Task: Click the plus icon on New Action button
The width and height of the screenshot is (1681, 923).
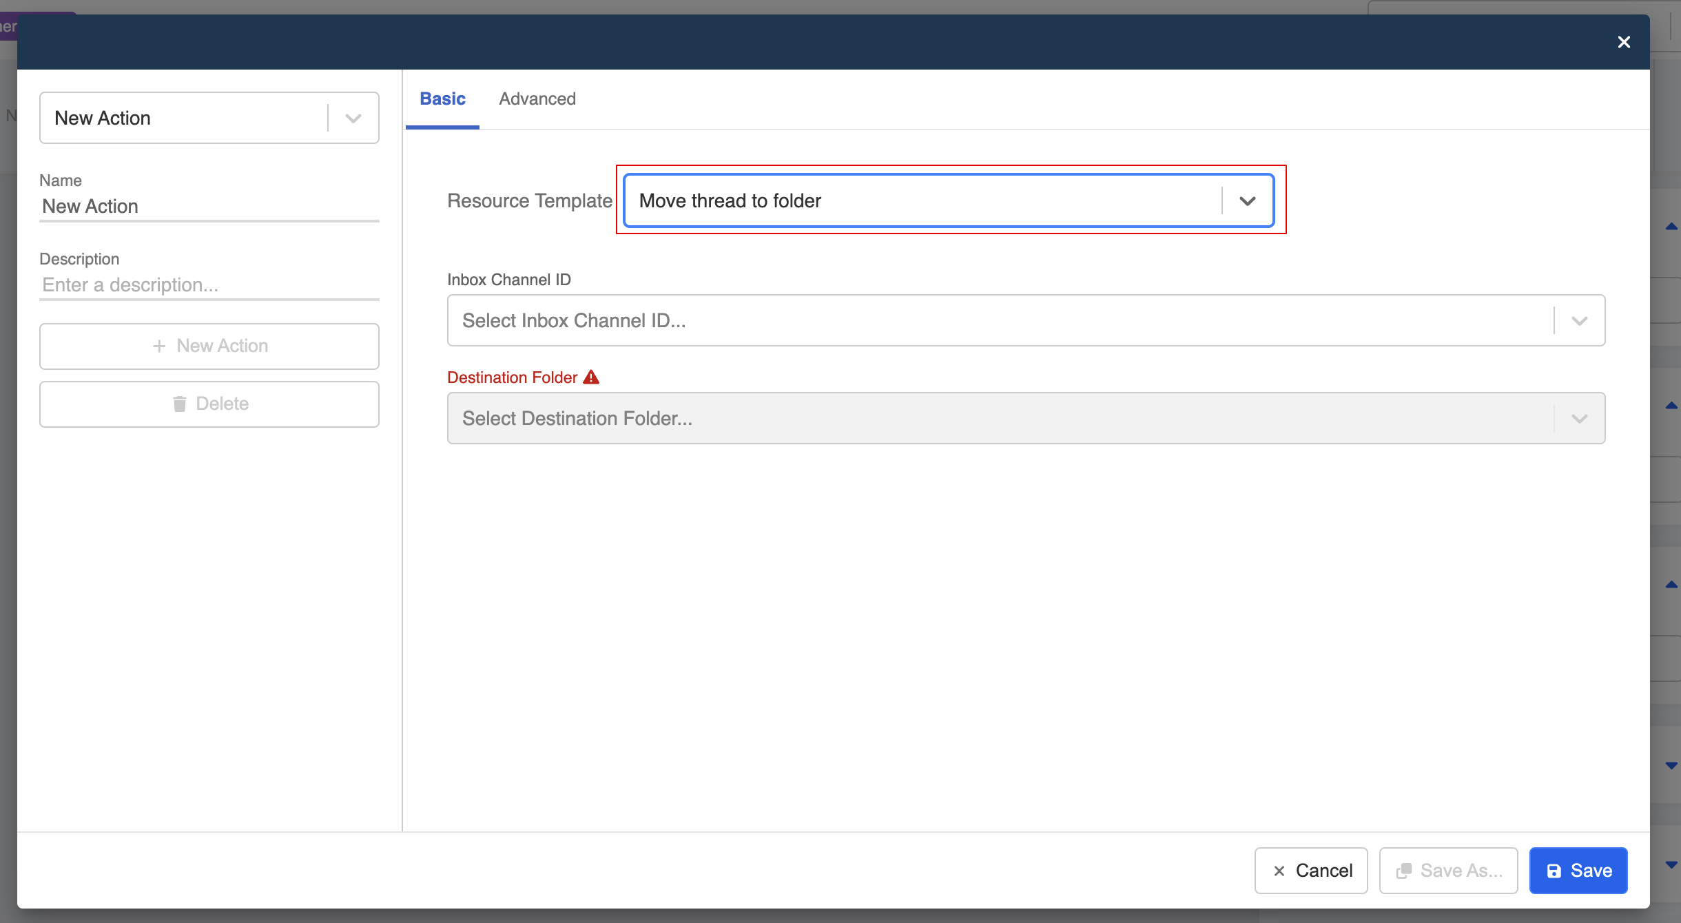Action: [159, 346]
